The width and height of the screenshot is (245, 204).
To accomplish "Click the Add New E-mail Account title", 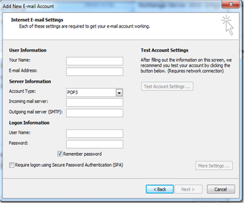I will (28, 6).
